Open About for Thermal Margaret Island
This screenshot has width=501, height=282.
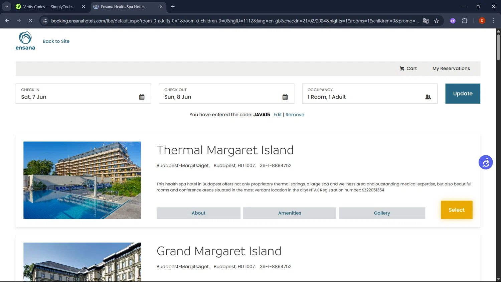click(x=198, y=213)
